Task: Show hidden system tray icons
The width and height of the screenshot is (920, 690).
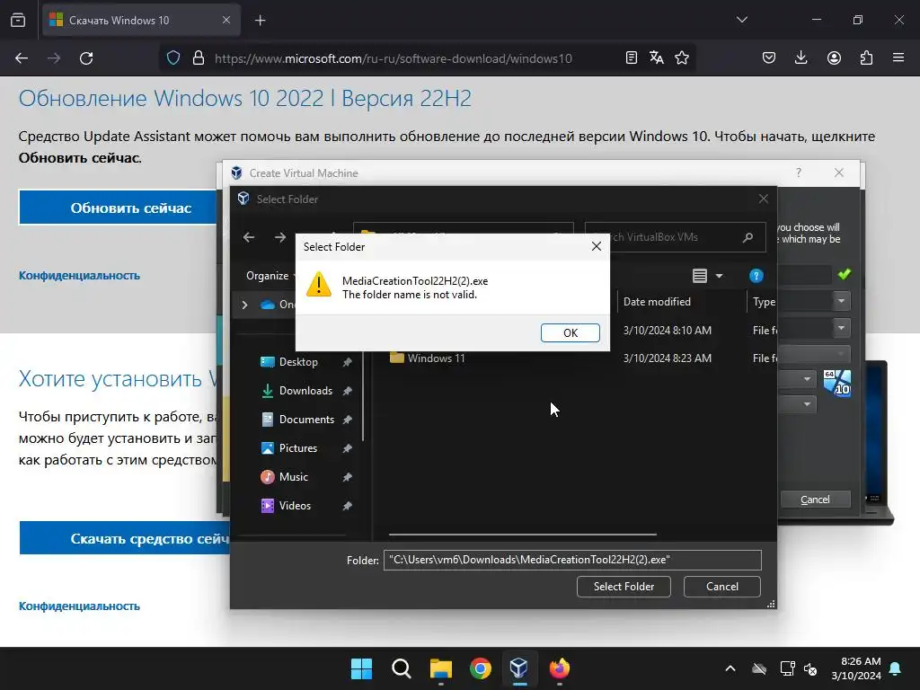Action: [730, 668]
